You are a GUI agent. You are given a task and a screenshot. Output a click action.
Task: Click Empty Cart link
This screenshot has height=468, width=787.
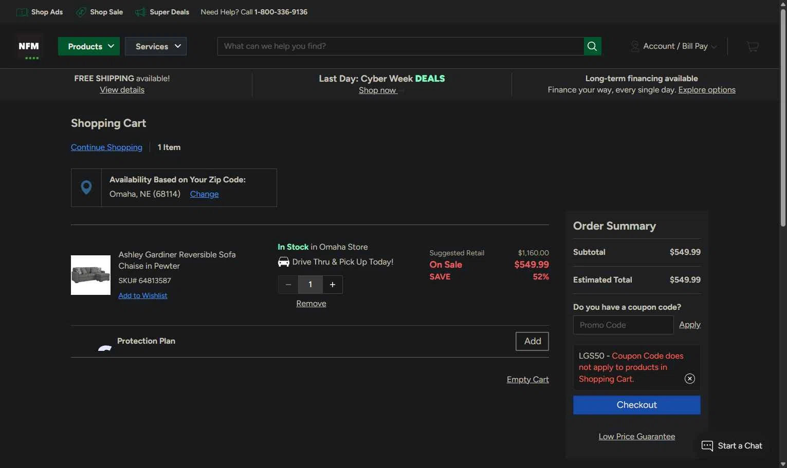(x=527, y=379)
